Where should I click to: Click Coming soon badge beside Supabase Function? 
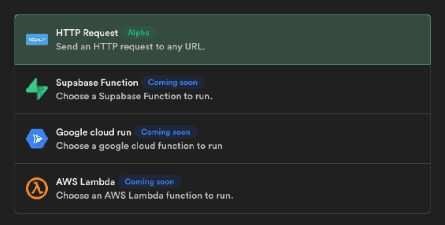173,83
